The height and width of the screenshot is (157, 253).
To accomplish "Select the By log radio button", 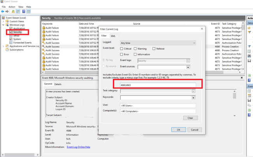I will [104, 60].
